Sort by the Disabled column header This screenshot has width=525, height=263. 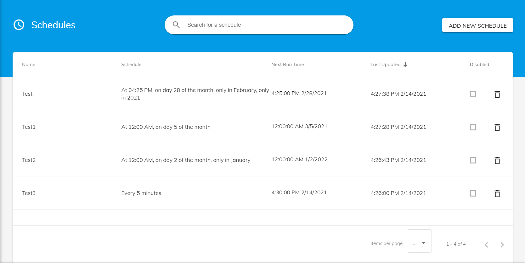click(479, 65)
